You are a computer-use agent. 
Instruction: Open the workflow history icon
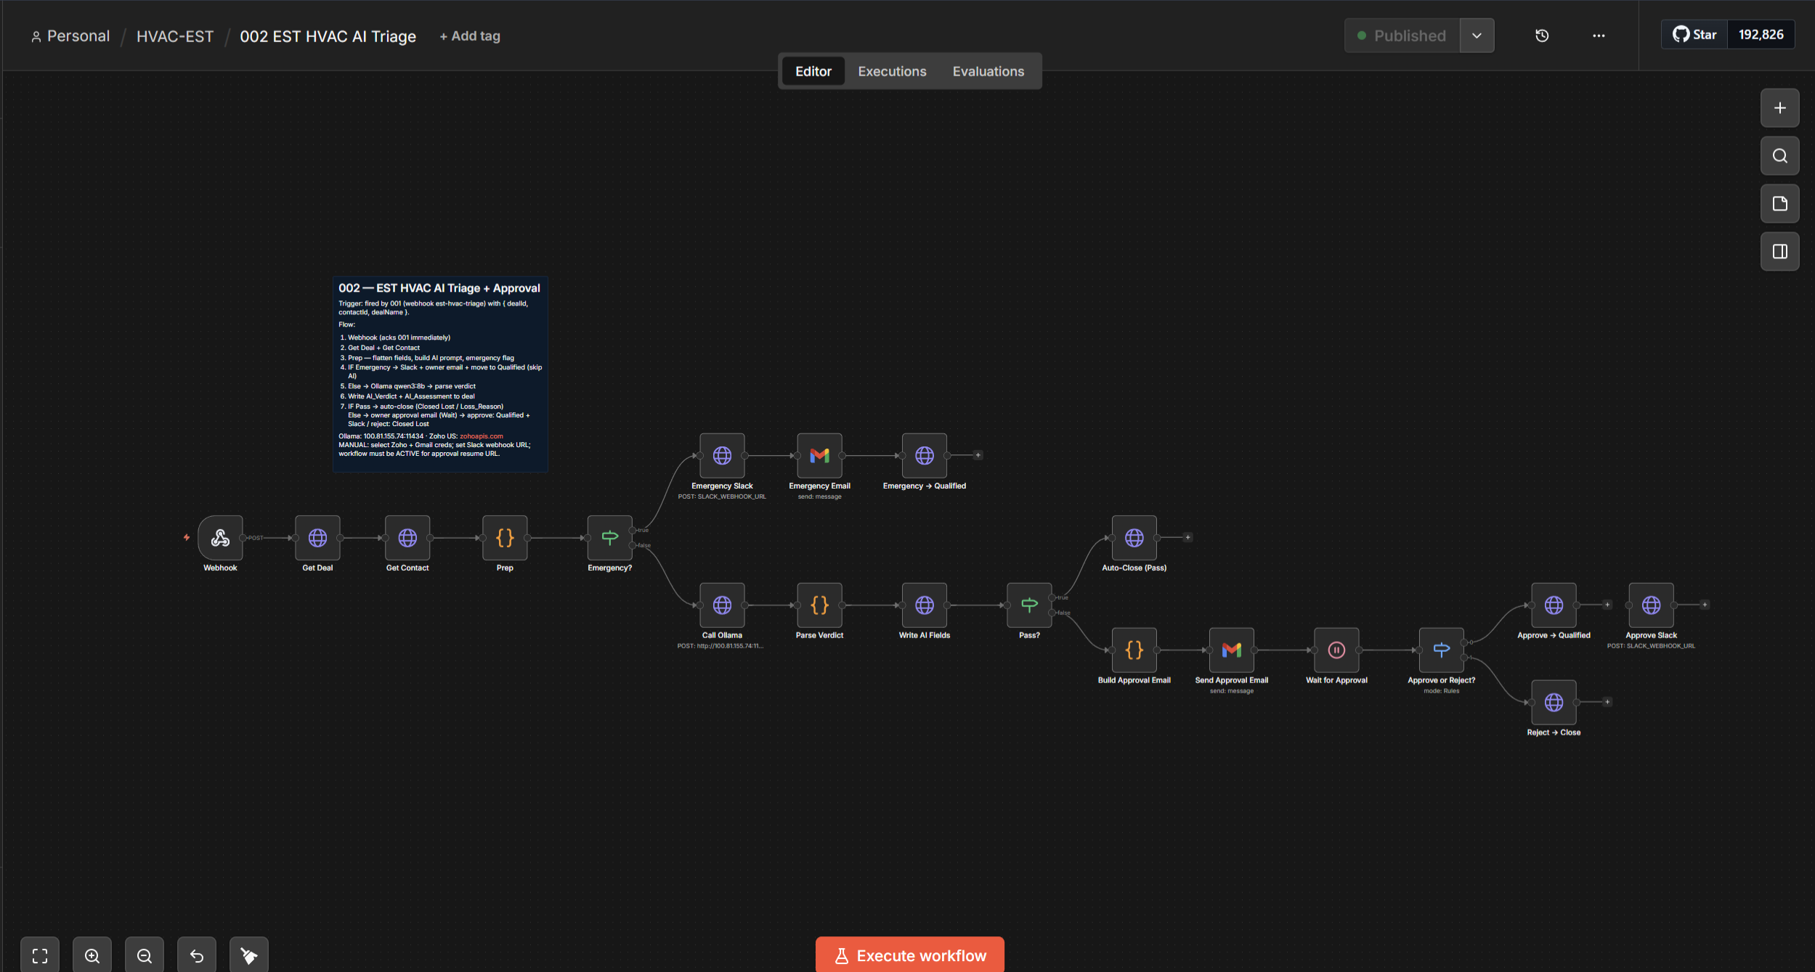coord(1542,36)
